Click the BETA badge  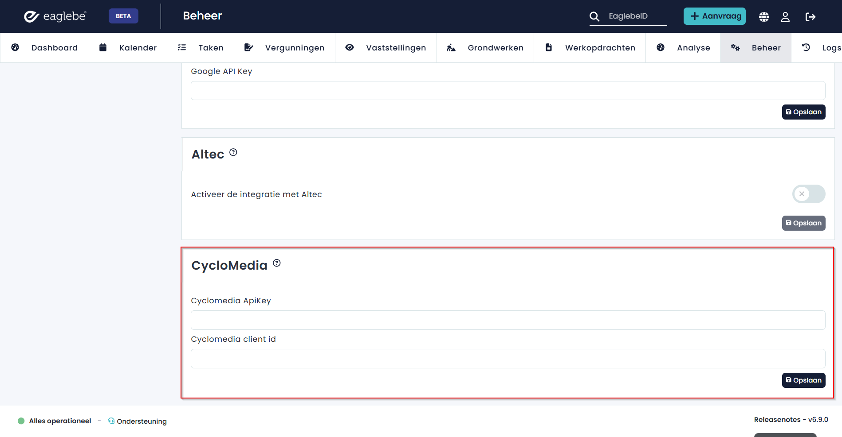[123, 16]
